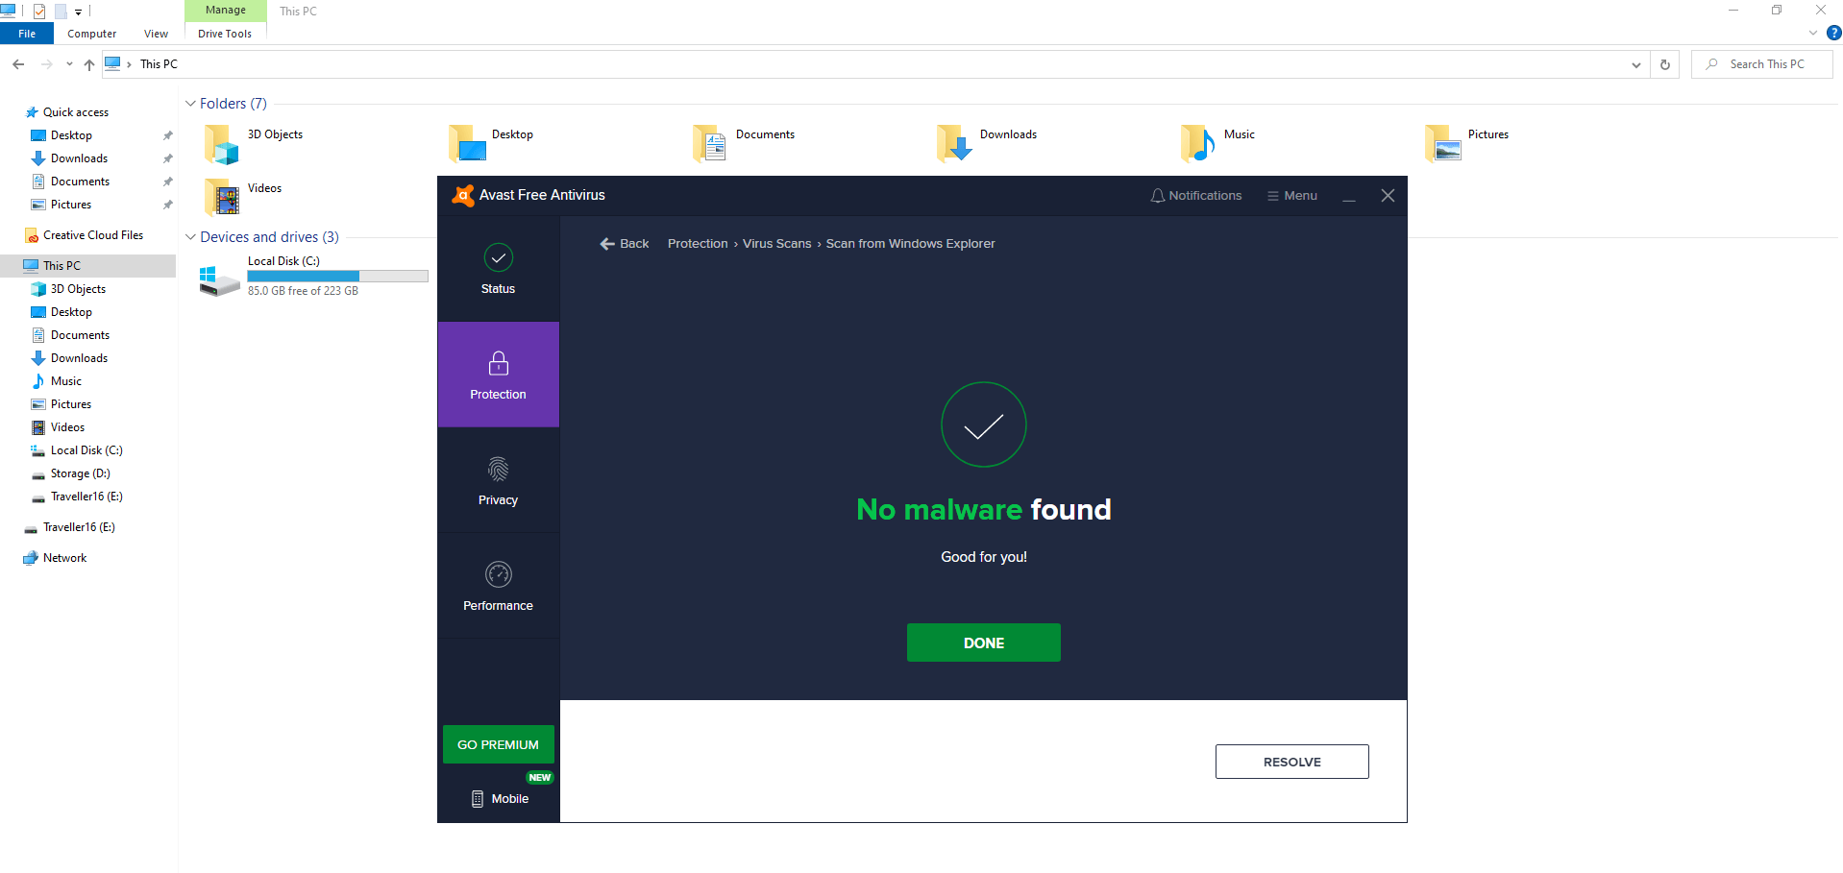The image size is (1843, 873).
Task: Open the Avast Menu
Action: (1292, 196)
